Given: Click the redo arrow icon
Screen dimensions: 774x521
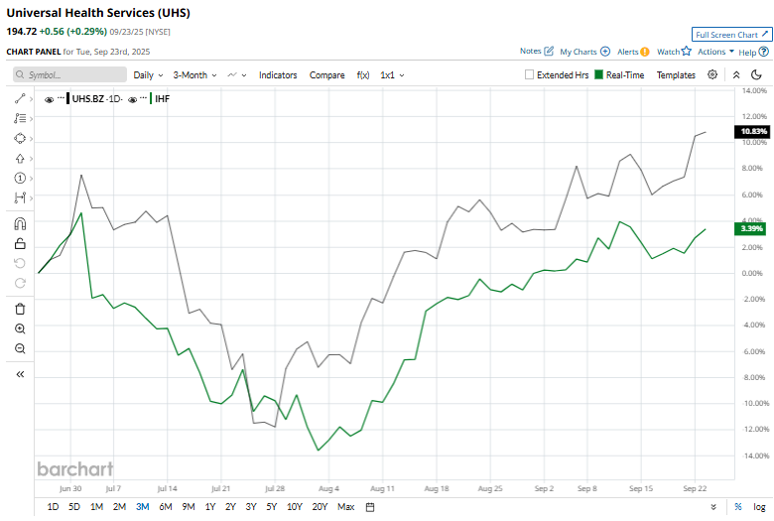Looking at the screenshot, I should coord(20,283).
